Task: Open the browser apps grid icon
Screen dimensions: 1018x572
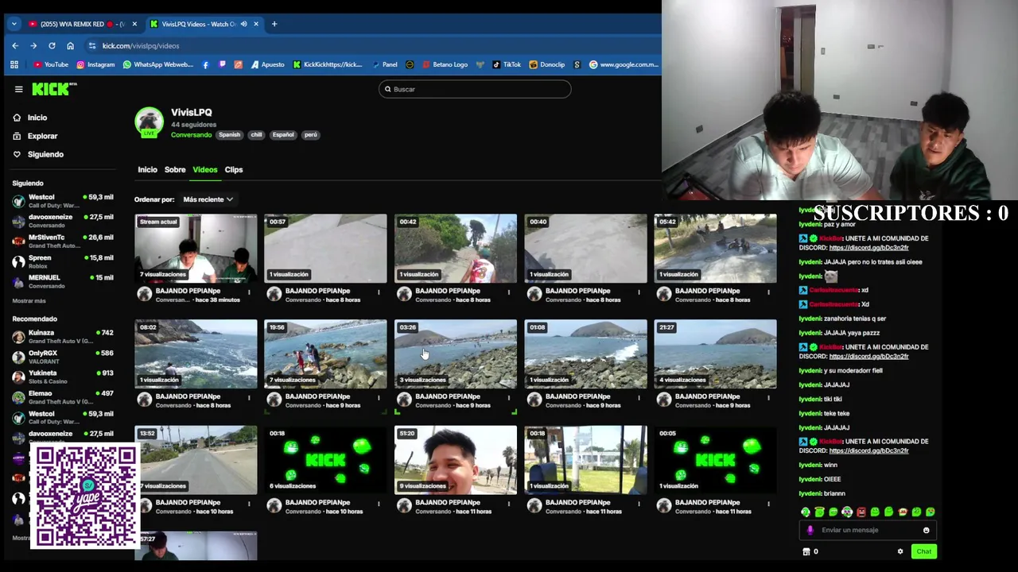Action: [x=14, y=64]
